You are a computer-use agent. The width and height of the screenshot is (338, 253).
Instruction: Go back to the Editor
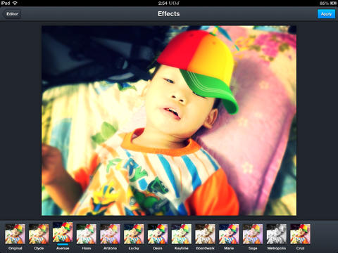(12, 14)
